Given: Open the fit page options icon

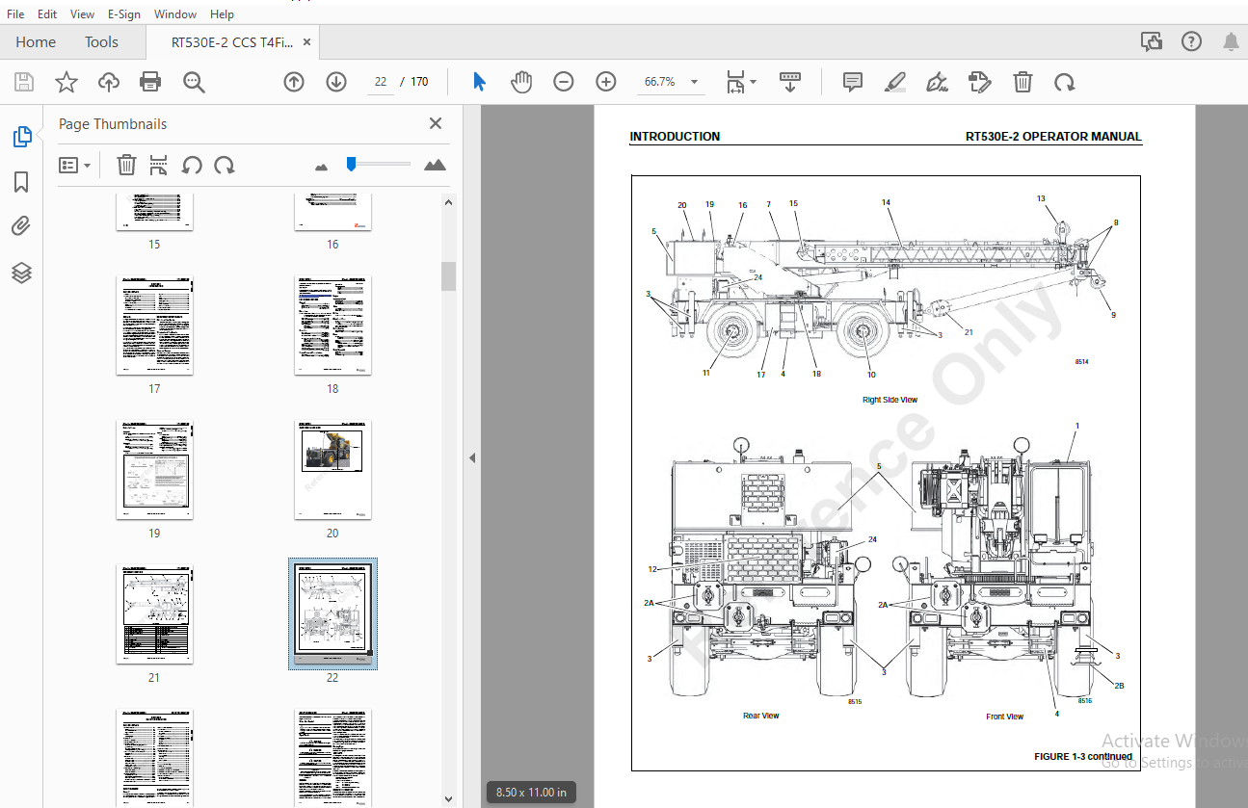Looking at the screenshot, I should click(740, 82).
